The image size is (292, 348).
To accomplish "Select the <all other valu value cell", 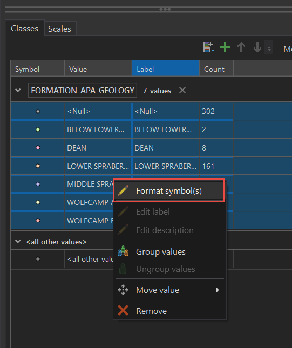I will pyautogui.click(x=89, y=259).
